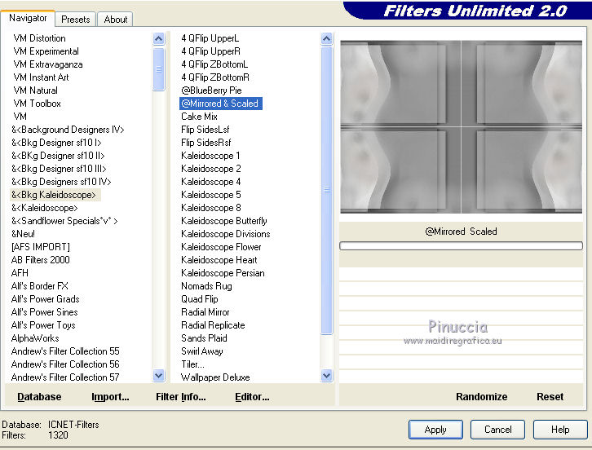Image resolution: width=592 pixels, height=450 pixels.
Task: Choose Sands Plaid filter
Action: [x=204, y=338]
